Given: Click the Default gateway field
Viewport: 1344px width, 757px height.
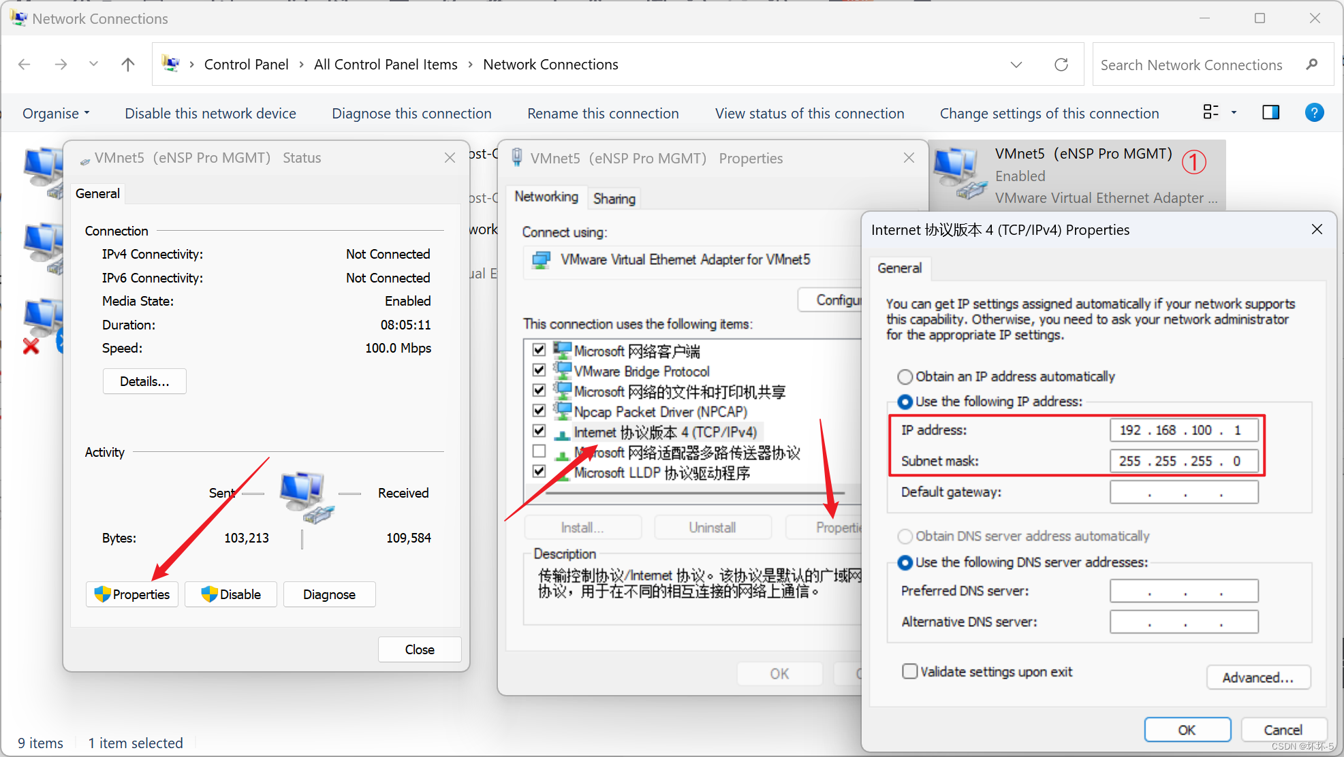Looking at the screenshot, I should (x=1184, y=492).
